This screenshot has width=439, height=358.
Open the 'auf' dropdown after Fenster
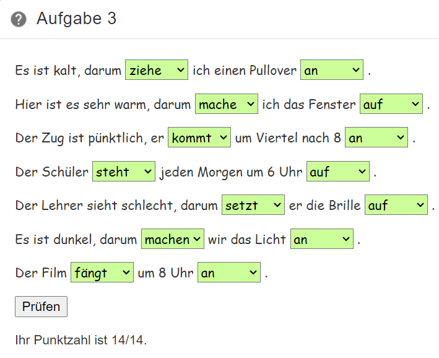(x=391, y=104)
